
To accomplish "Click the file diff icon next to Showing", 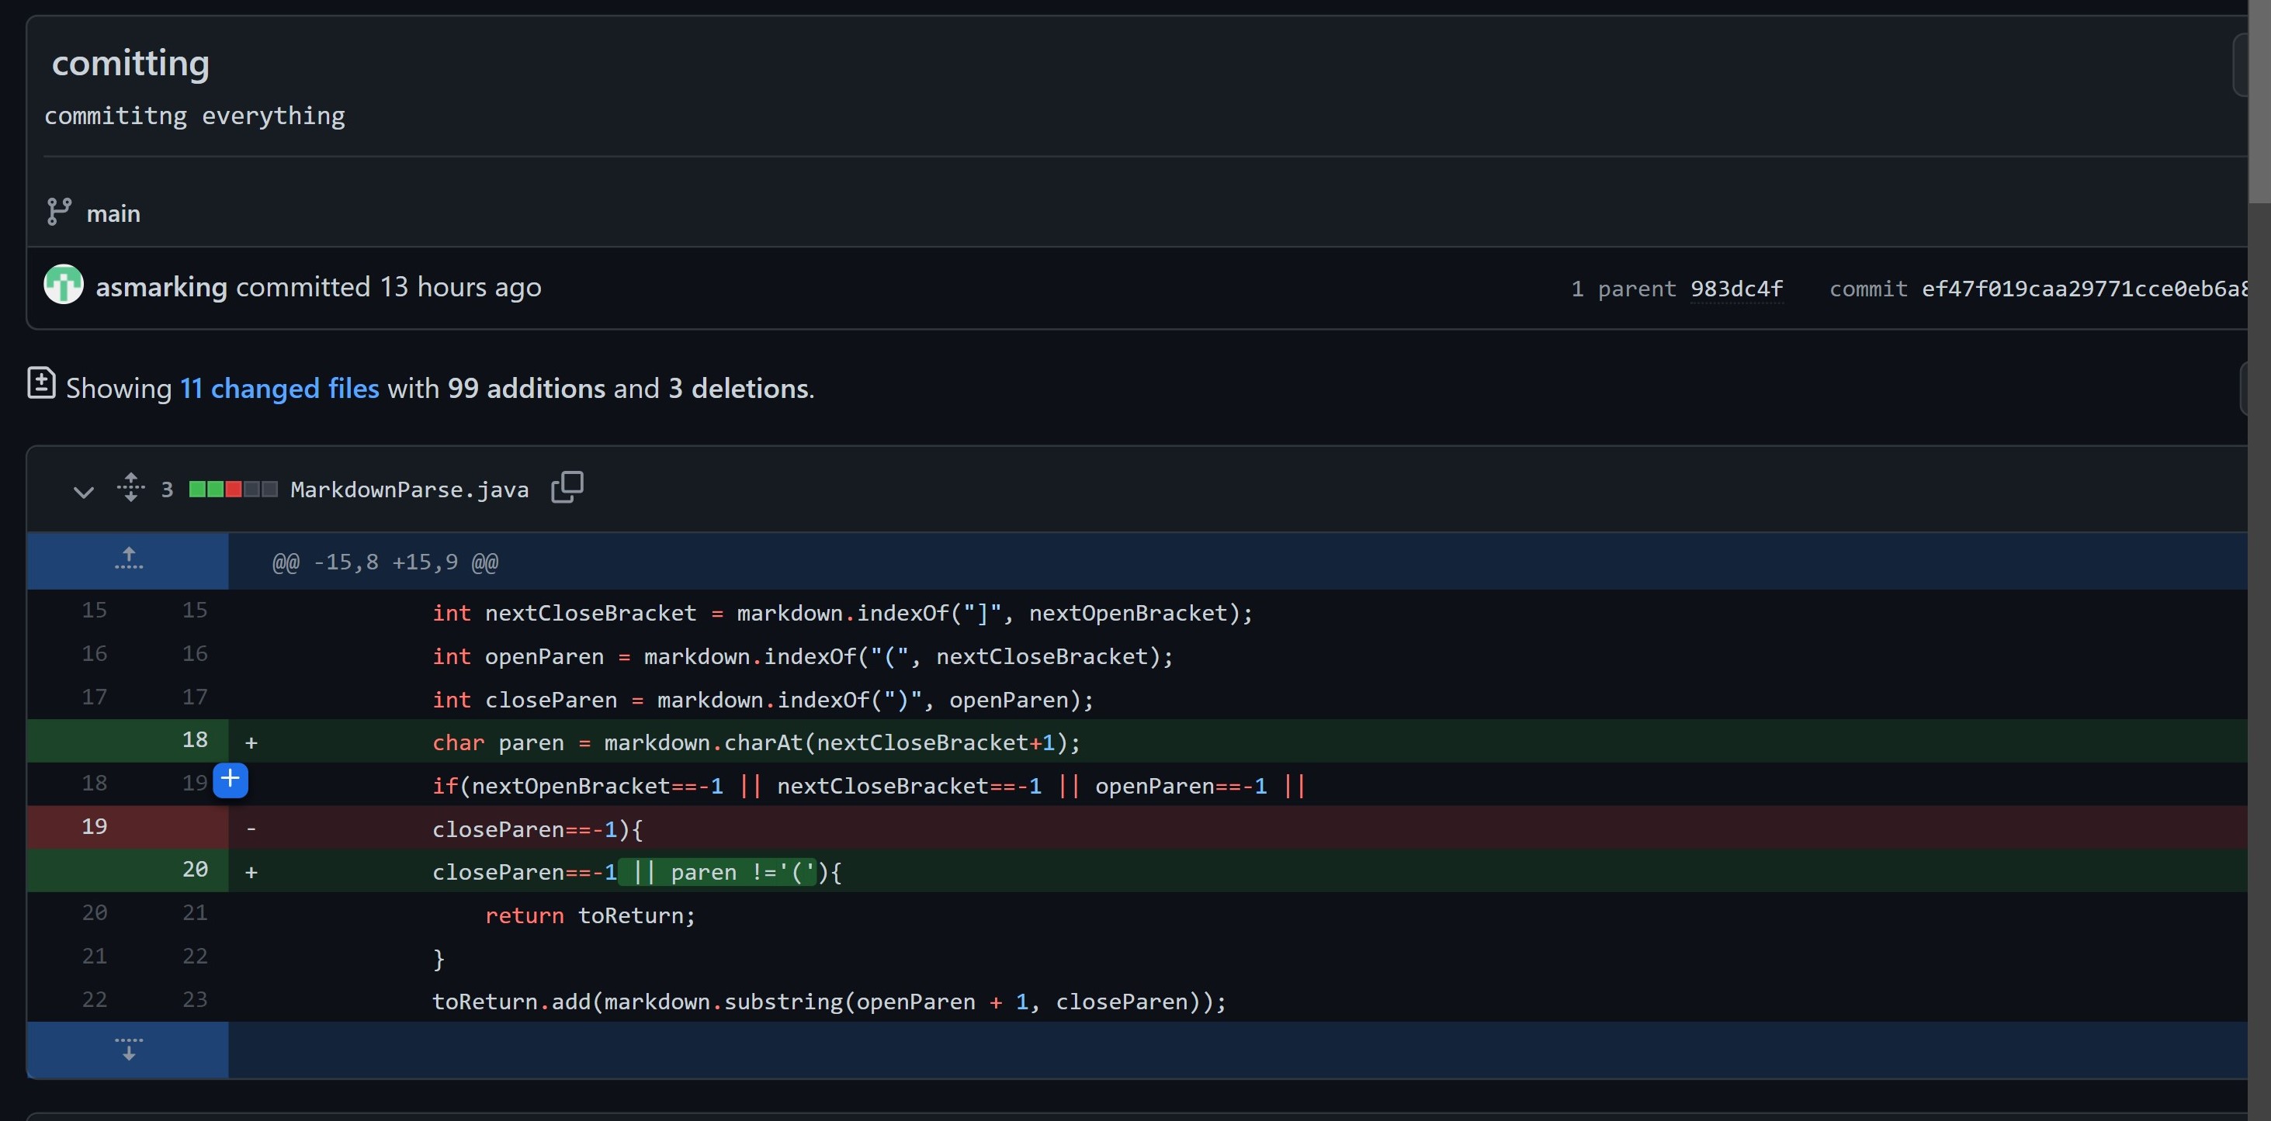I will point(41,383).
